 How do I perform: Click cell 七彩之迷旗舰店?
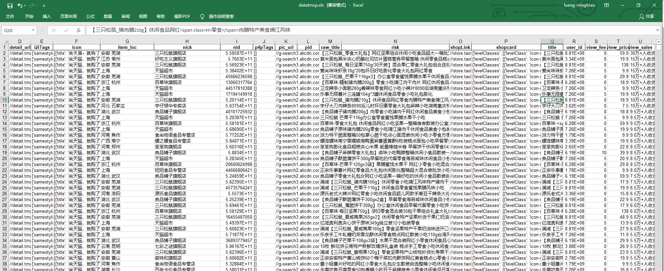pyautogui.click(x=187, y=246)
